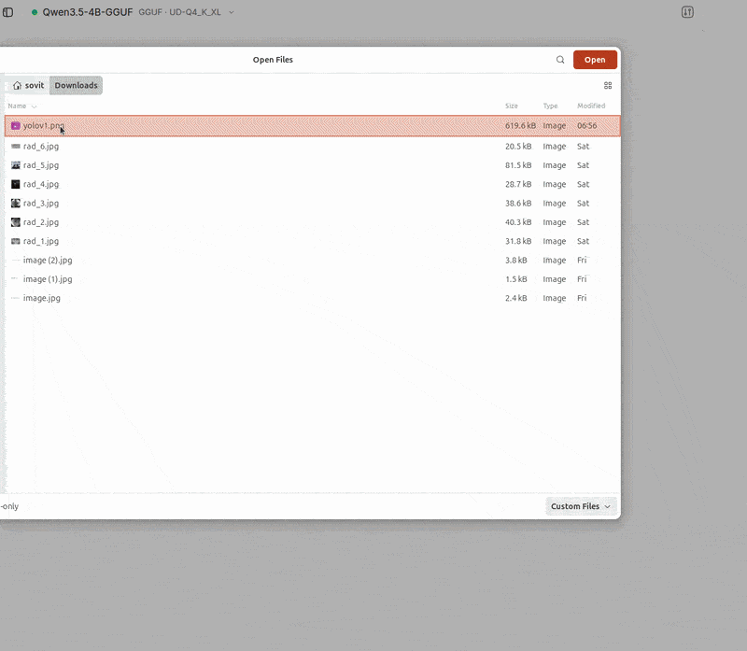Select the Downloads breadcrumb

click(x=76, y=85)
